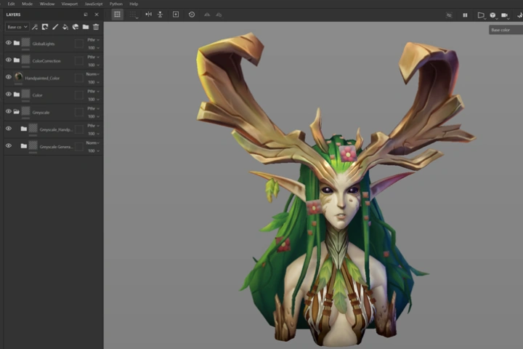Select the Greyscale_Handp... layer name
This screenshot has height=349, width=523.
coord(56,129)
